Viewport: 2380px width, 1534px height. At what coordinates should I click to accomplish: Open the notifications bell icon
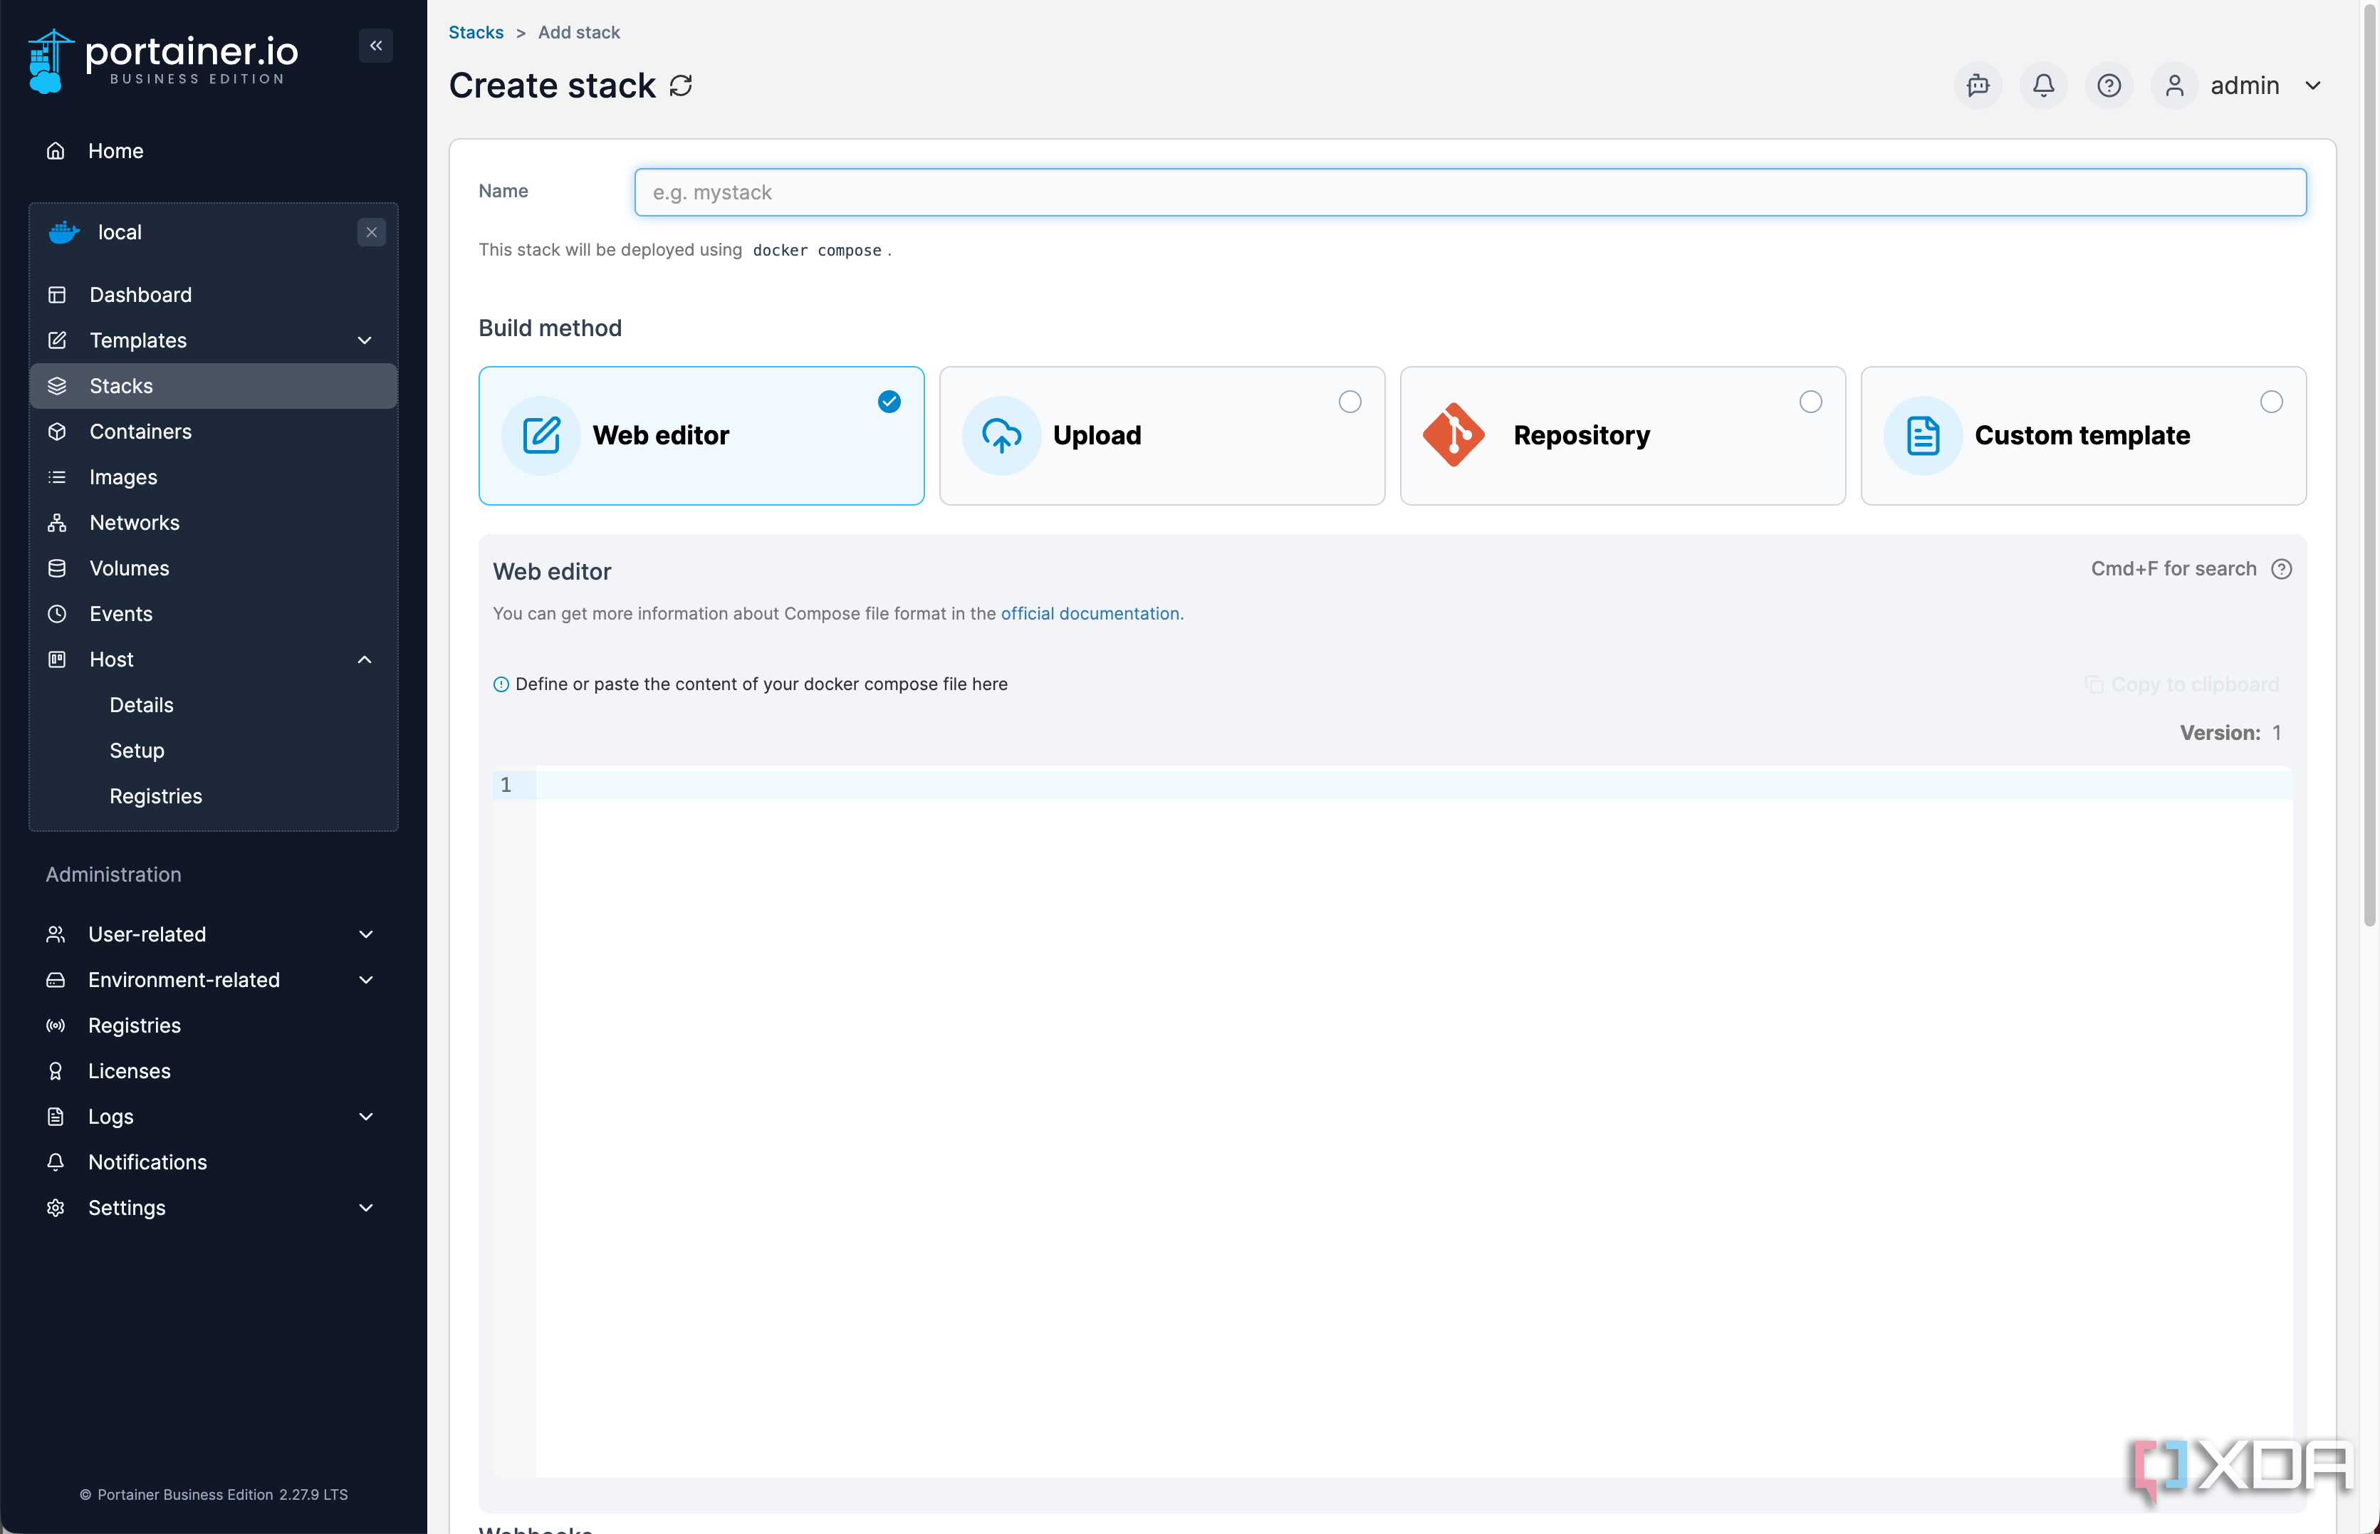tap(2043, 85)
